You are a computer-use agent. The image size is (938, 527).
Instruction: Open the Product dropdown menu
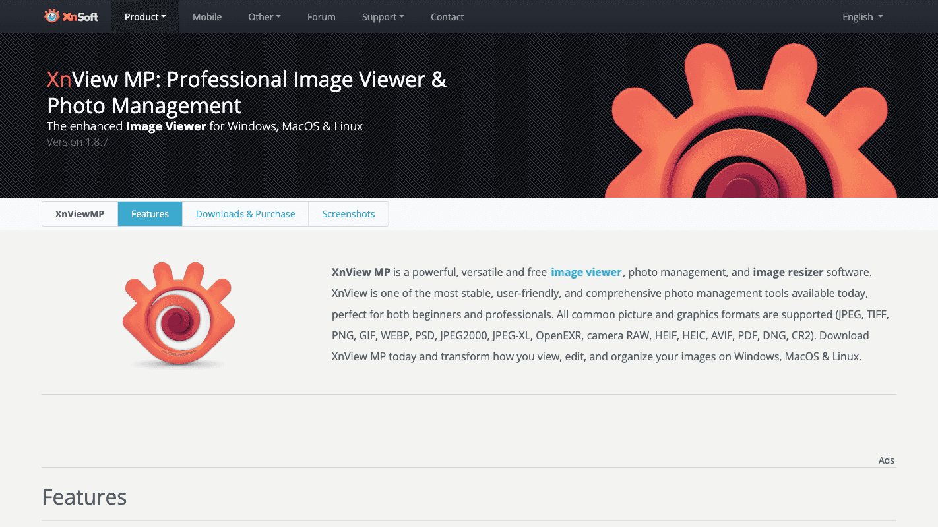(x=145, y=17)
